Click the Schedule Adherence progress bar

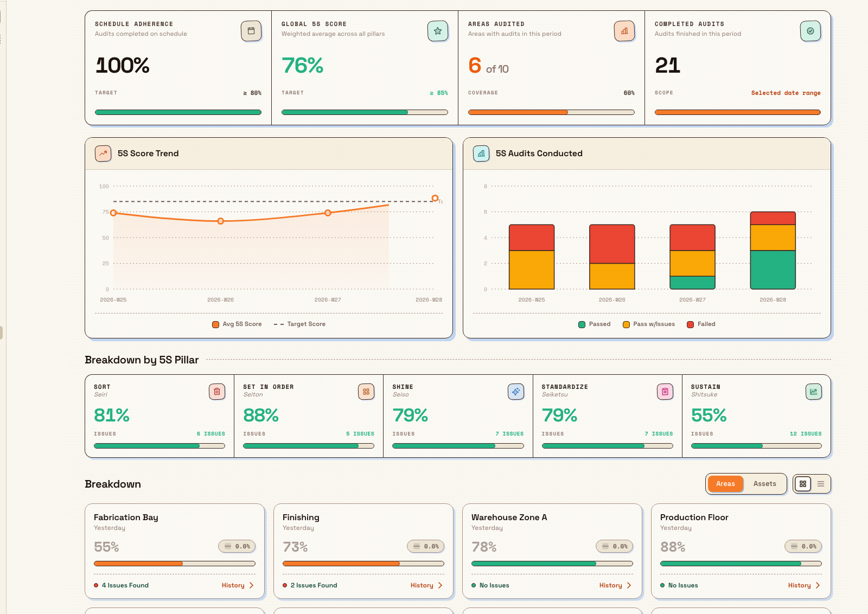178,112
